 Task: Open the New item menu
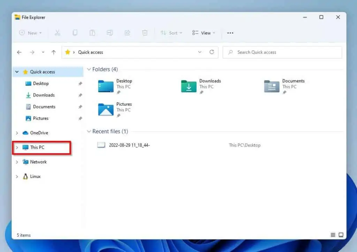click(x=31, y=33)
